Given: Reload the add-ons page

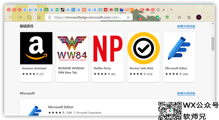Looking at the screenshot, I should click(x=29, y=17).
